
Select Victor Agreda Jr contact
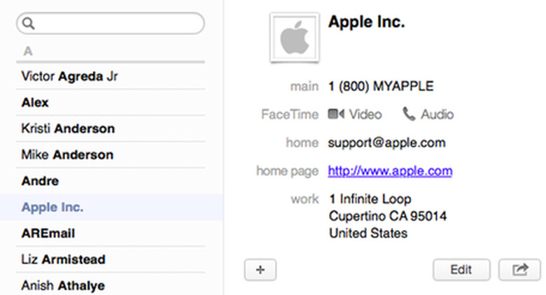70,76
